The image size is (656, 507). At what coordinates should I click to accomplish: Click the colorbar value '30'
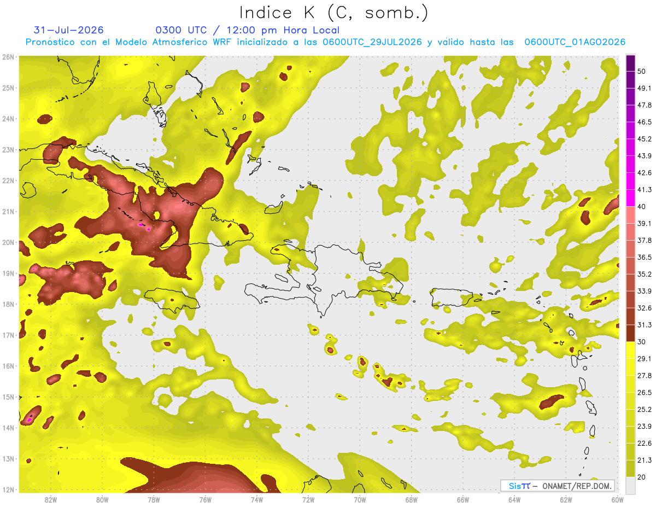[642, 342]
